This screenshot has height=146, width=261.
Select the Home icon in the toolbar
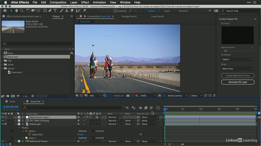point(5,11)
